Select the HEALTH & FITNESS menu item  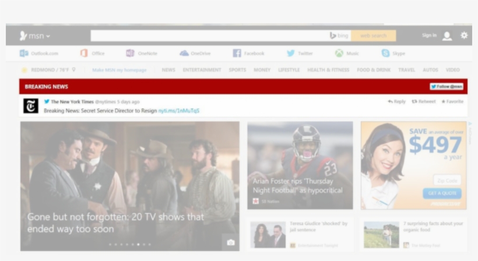(x=328, y=70)
